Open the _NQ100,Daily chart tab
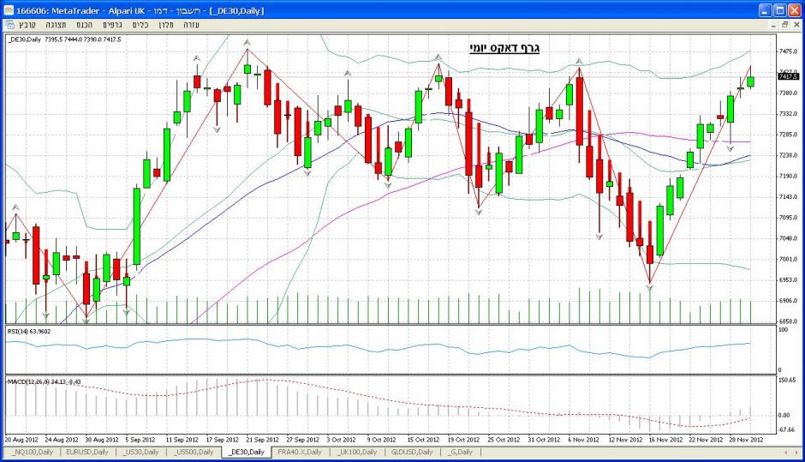The height and width of the screenshot is (462, 805). click(x=33, y=451)
